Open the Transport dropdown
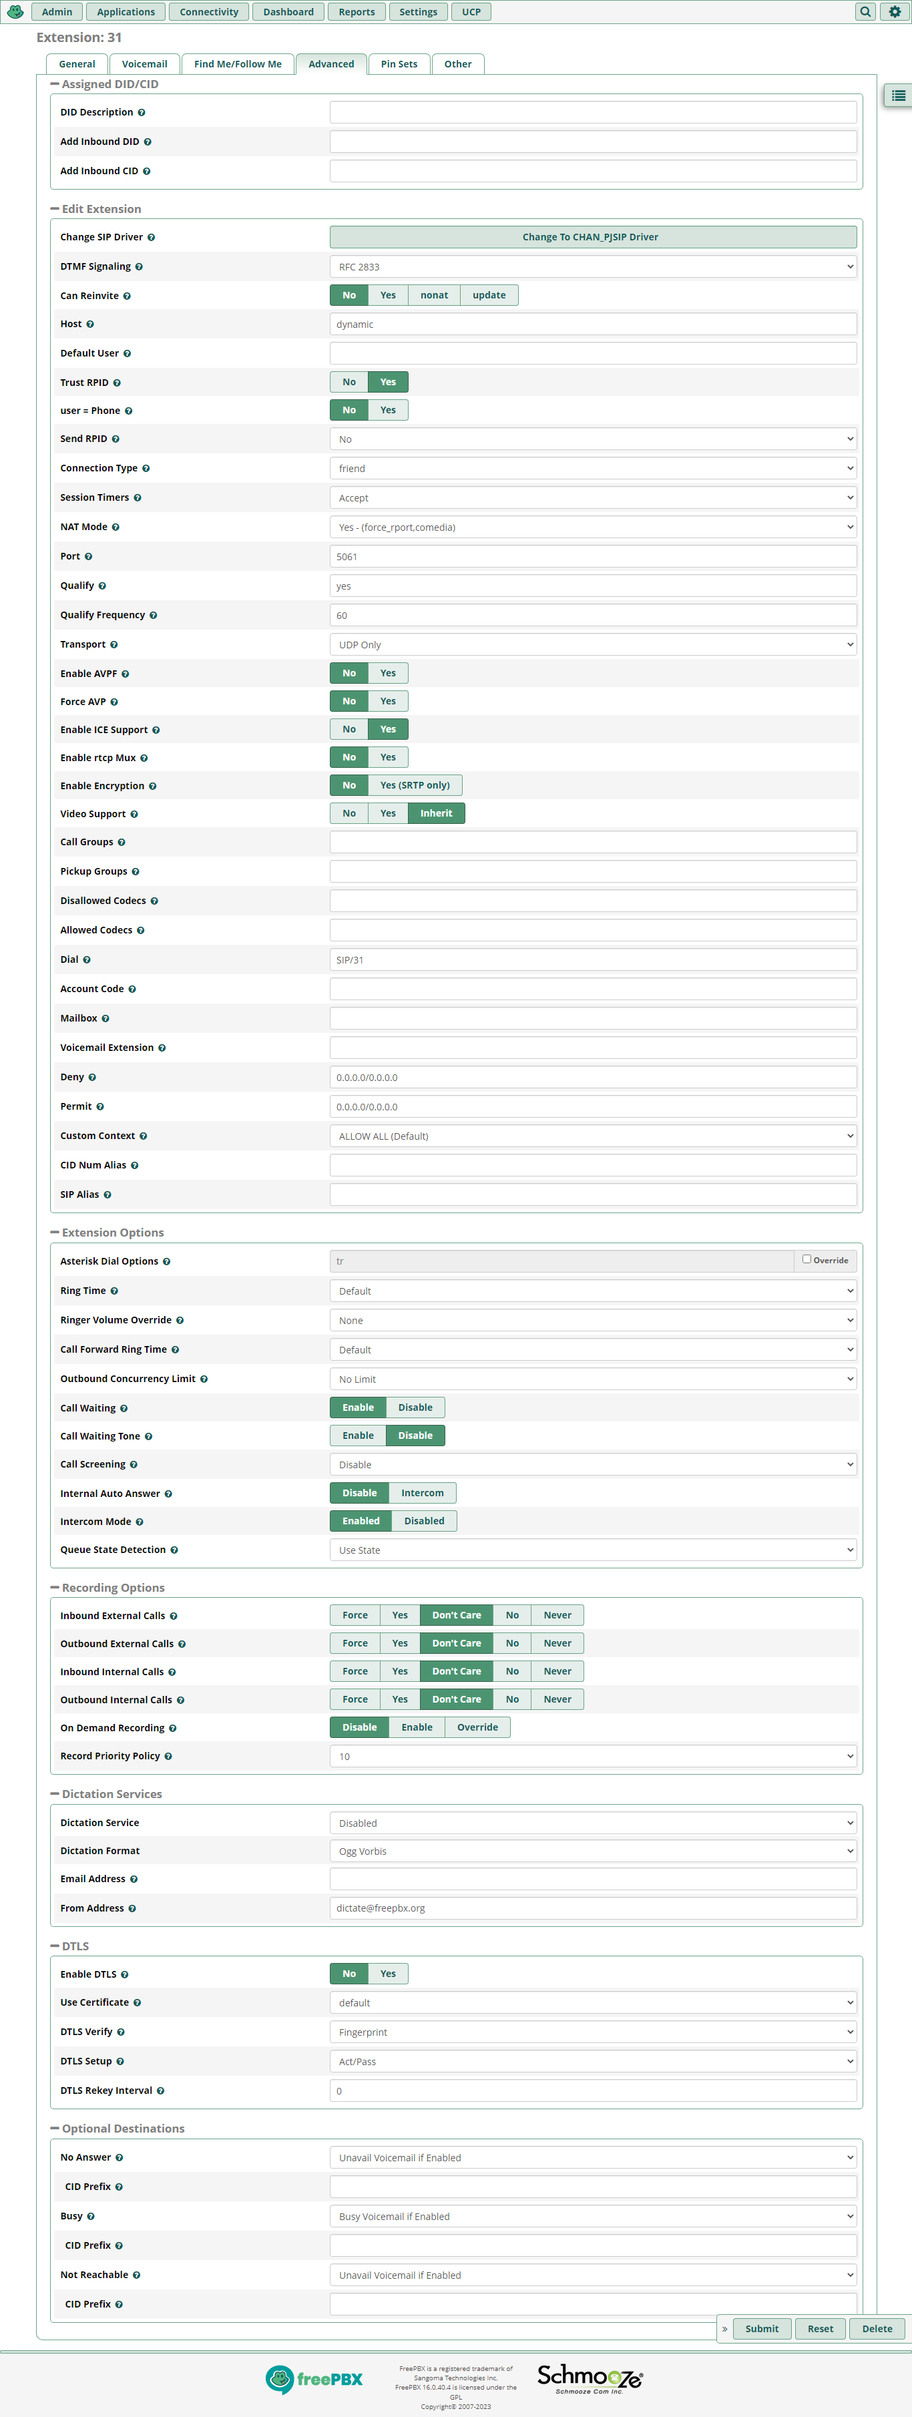Screen dimensions: 912x2417 592,644
